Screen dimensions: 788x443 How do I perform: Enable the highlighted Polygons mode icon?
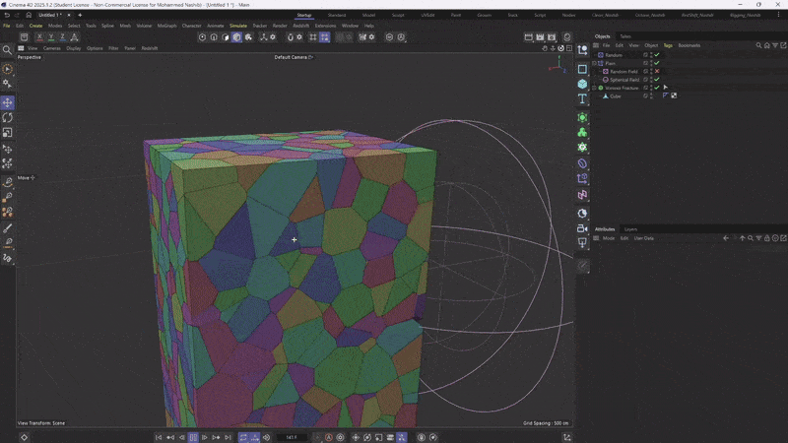(236, 37)
